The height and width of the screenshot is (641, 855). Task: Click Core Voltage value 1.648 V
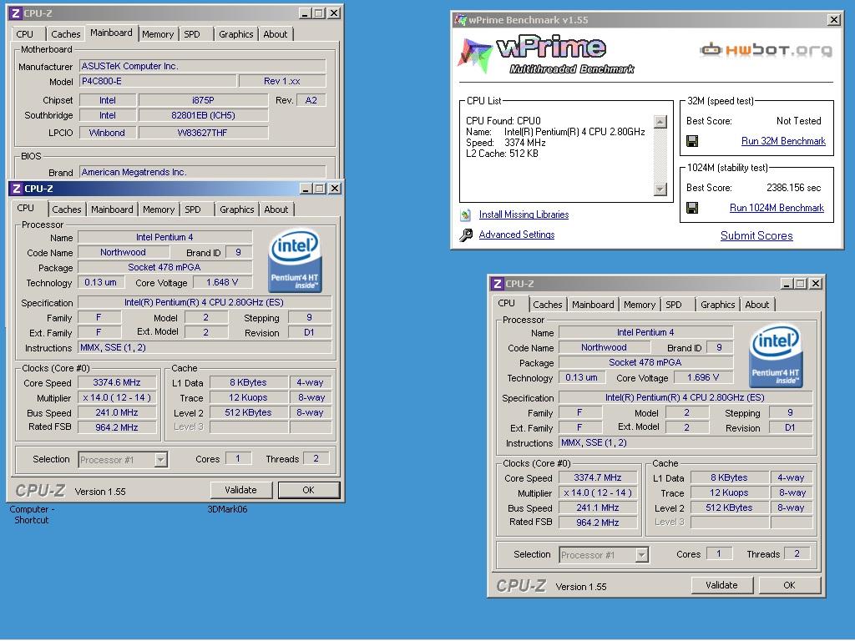coord(222,282)
